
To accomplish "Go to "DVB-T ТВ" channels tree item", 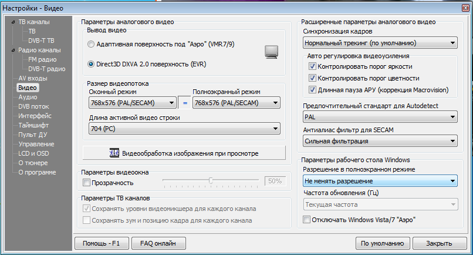I will pos(41,41).
